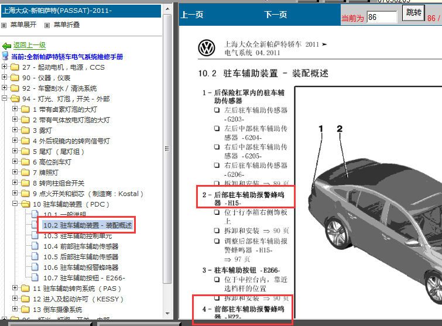Click folder icon of 27 - 起动电机
Image resolution: width=442 pixels, height=326 pixels.
click(15, 67)
